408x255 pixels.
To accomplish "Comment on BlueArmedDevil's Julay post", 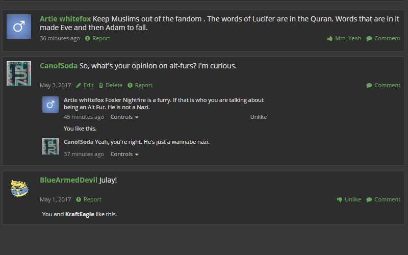I will 384,199.
